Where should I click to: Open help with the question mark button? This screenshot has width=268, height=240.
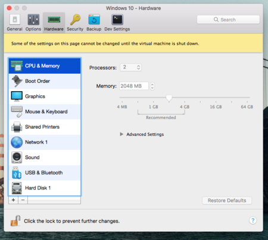tap(253, 220)
